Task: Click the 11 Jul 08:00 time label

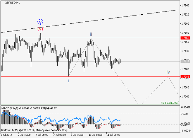Action: [x=113, y=135]
